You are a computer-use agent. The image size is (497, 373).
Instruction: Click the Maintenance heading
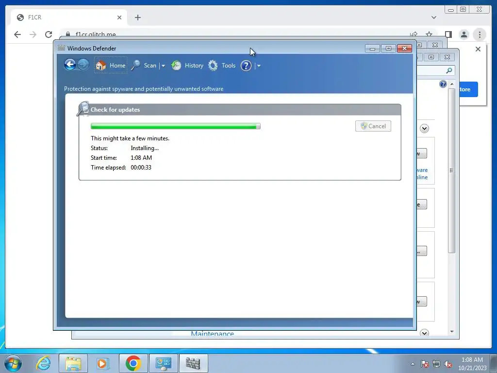(213, 333)
